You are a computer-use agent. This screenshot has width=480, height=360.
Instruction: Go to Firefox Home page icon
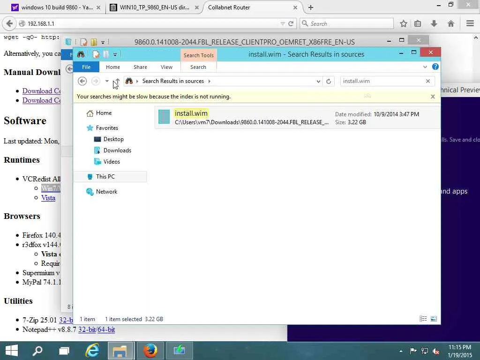coord(450,23)
